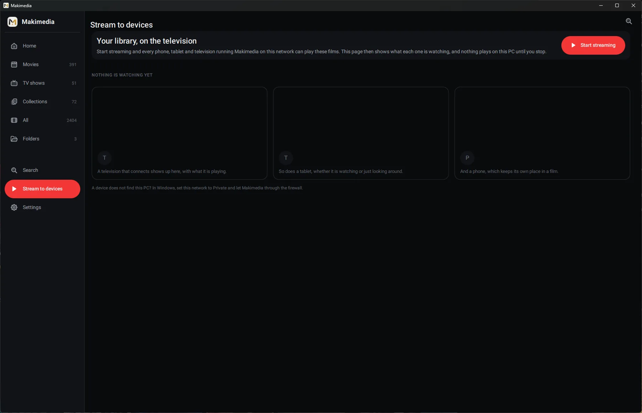Click the Makimedia app icon in the title bar
The width and height of the screenshot is (642, 413).
(6, 6)
